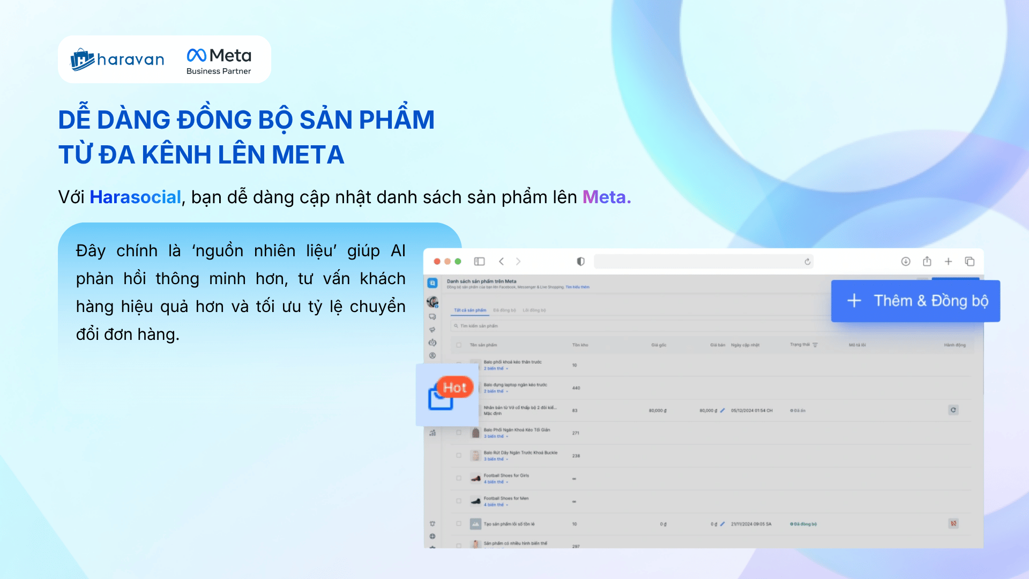
Task: Open the megaphone campaign sidebar icon
Action: 433,330
